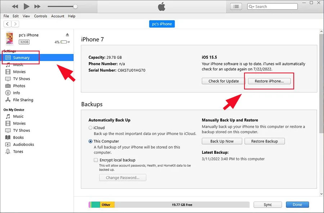Click On My Device Music note icon
This screenshot has width=324, height=213.
pos(8,116)
